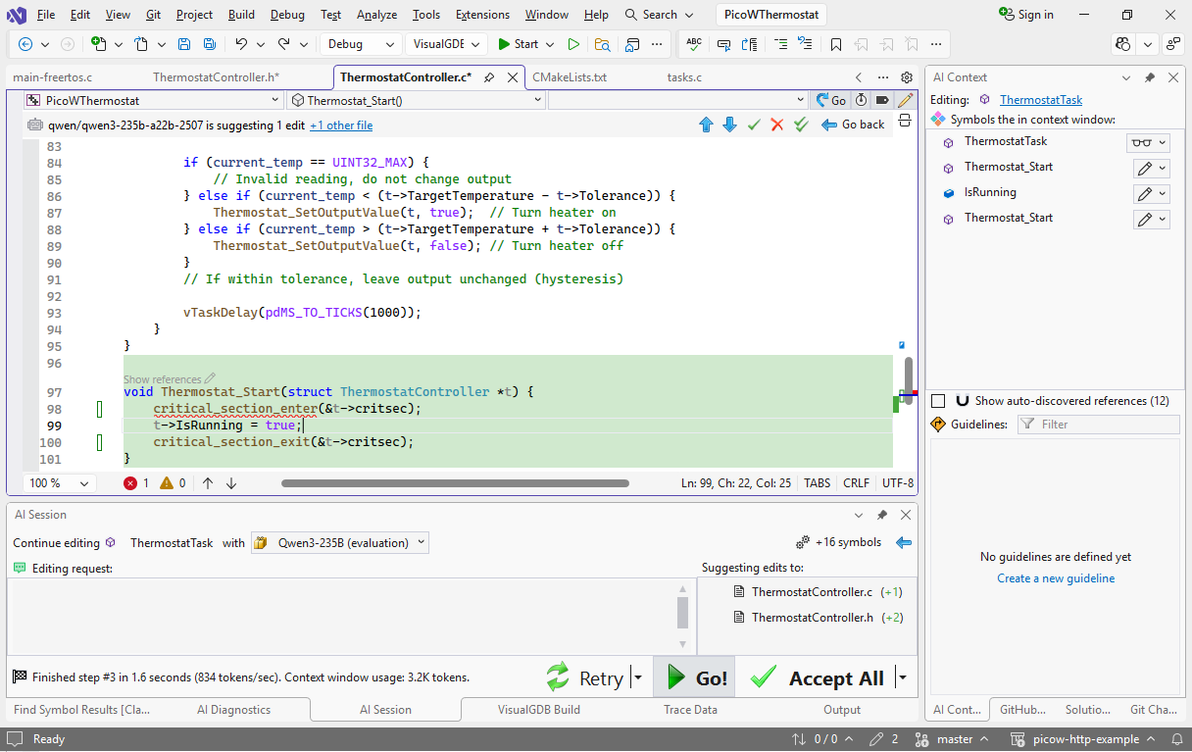This screenshot has height=752, width=1192.
Task: Click the editor horizontal scrollbar thumb
Action: [455, 483]
